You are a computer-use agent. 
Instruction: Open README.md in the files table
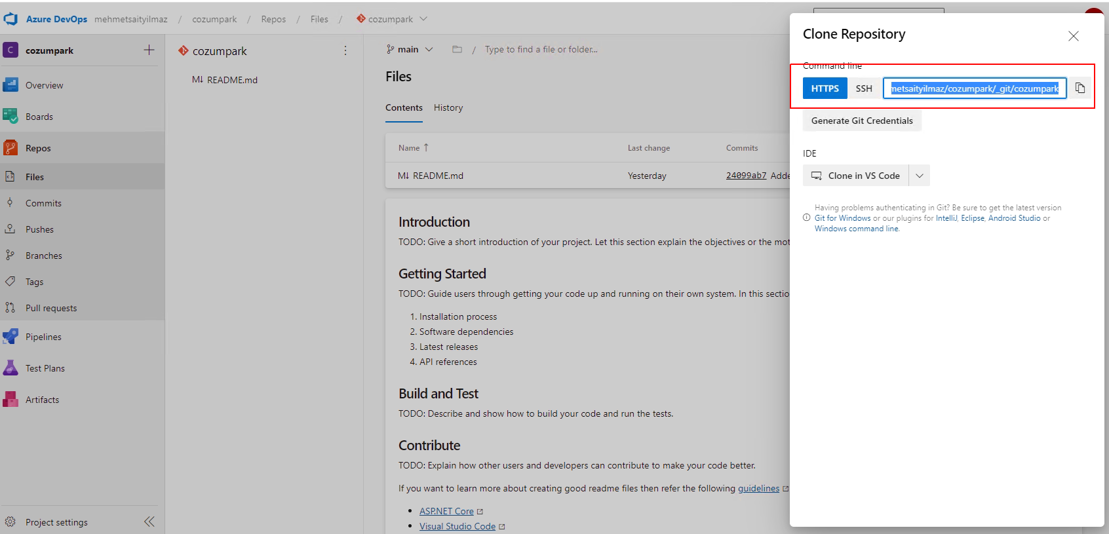pos(431,176)
